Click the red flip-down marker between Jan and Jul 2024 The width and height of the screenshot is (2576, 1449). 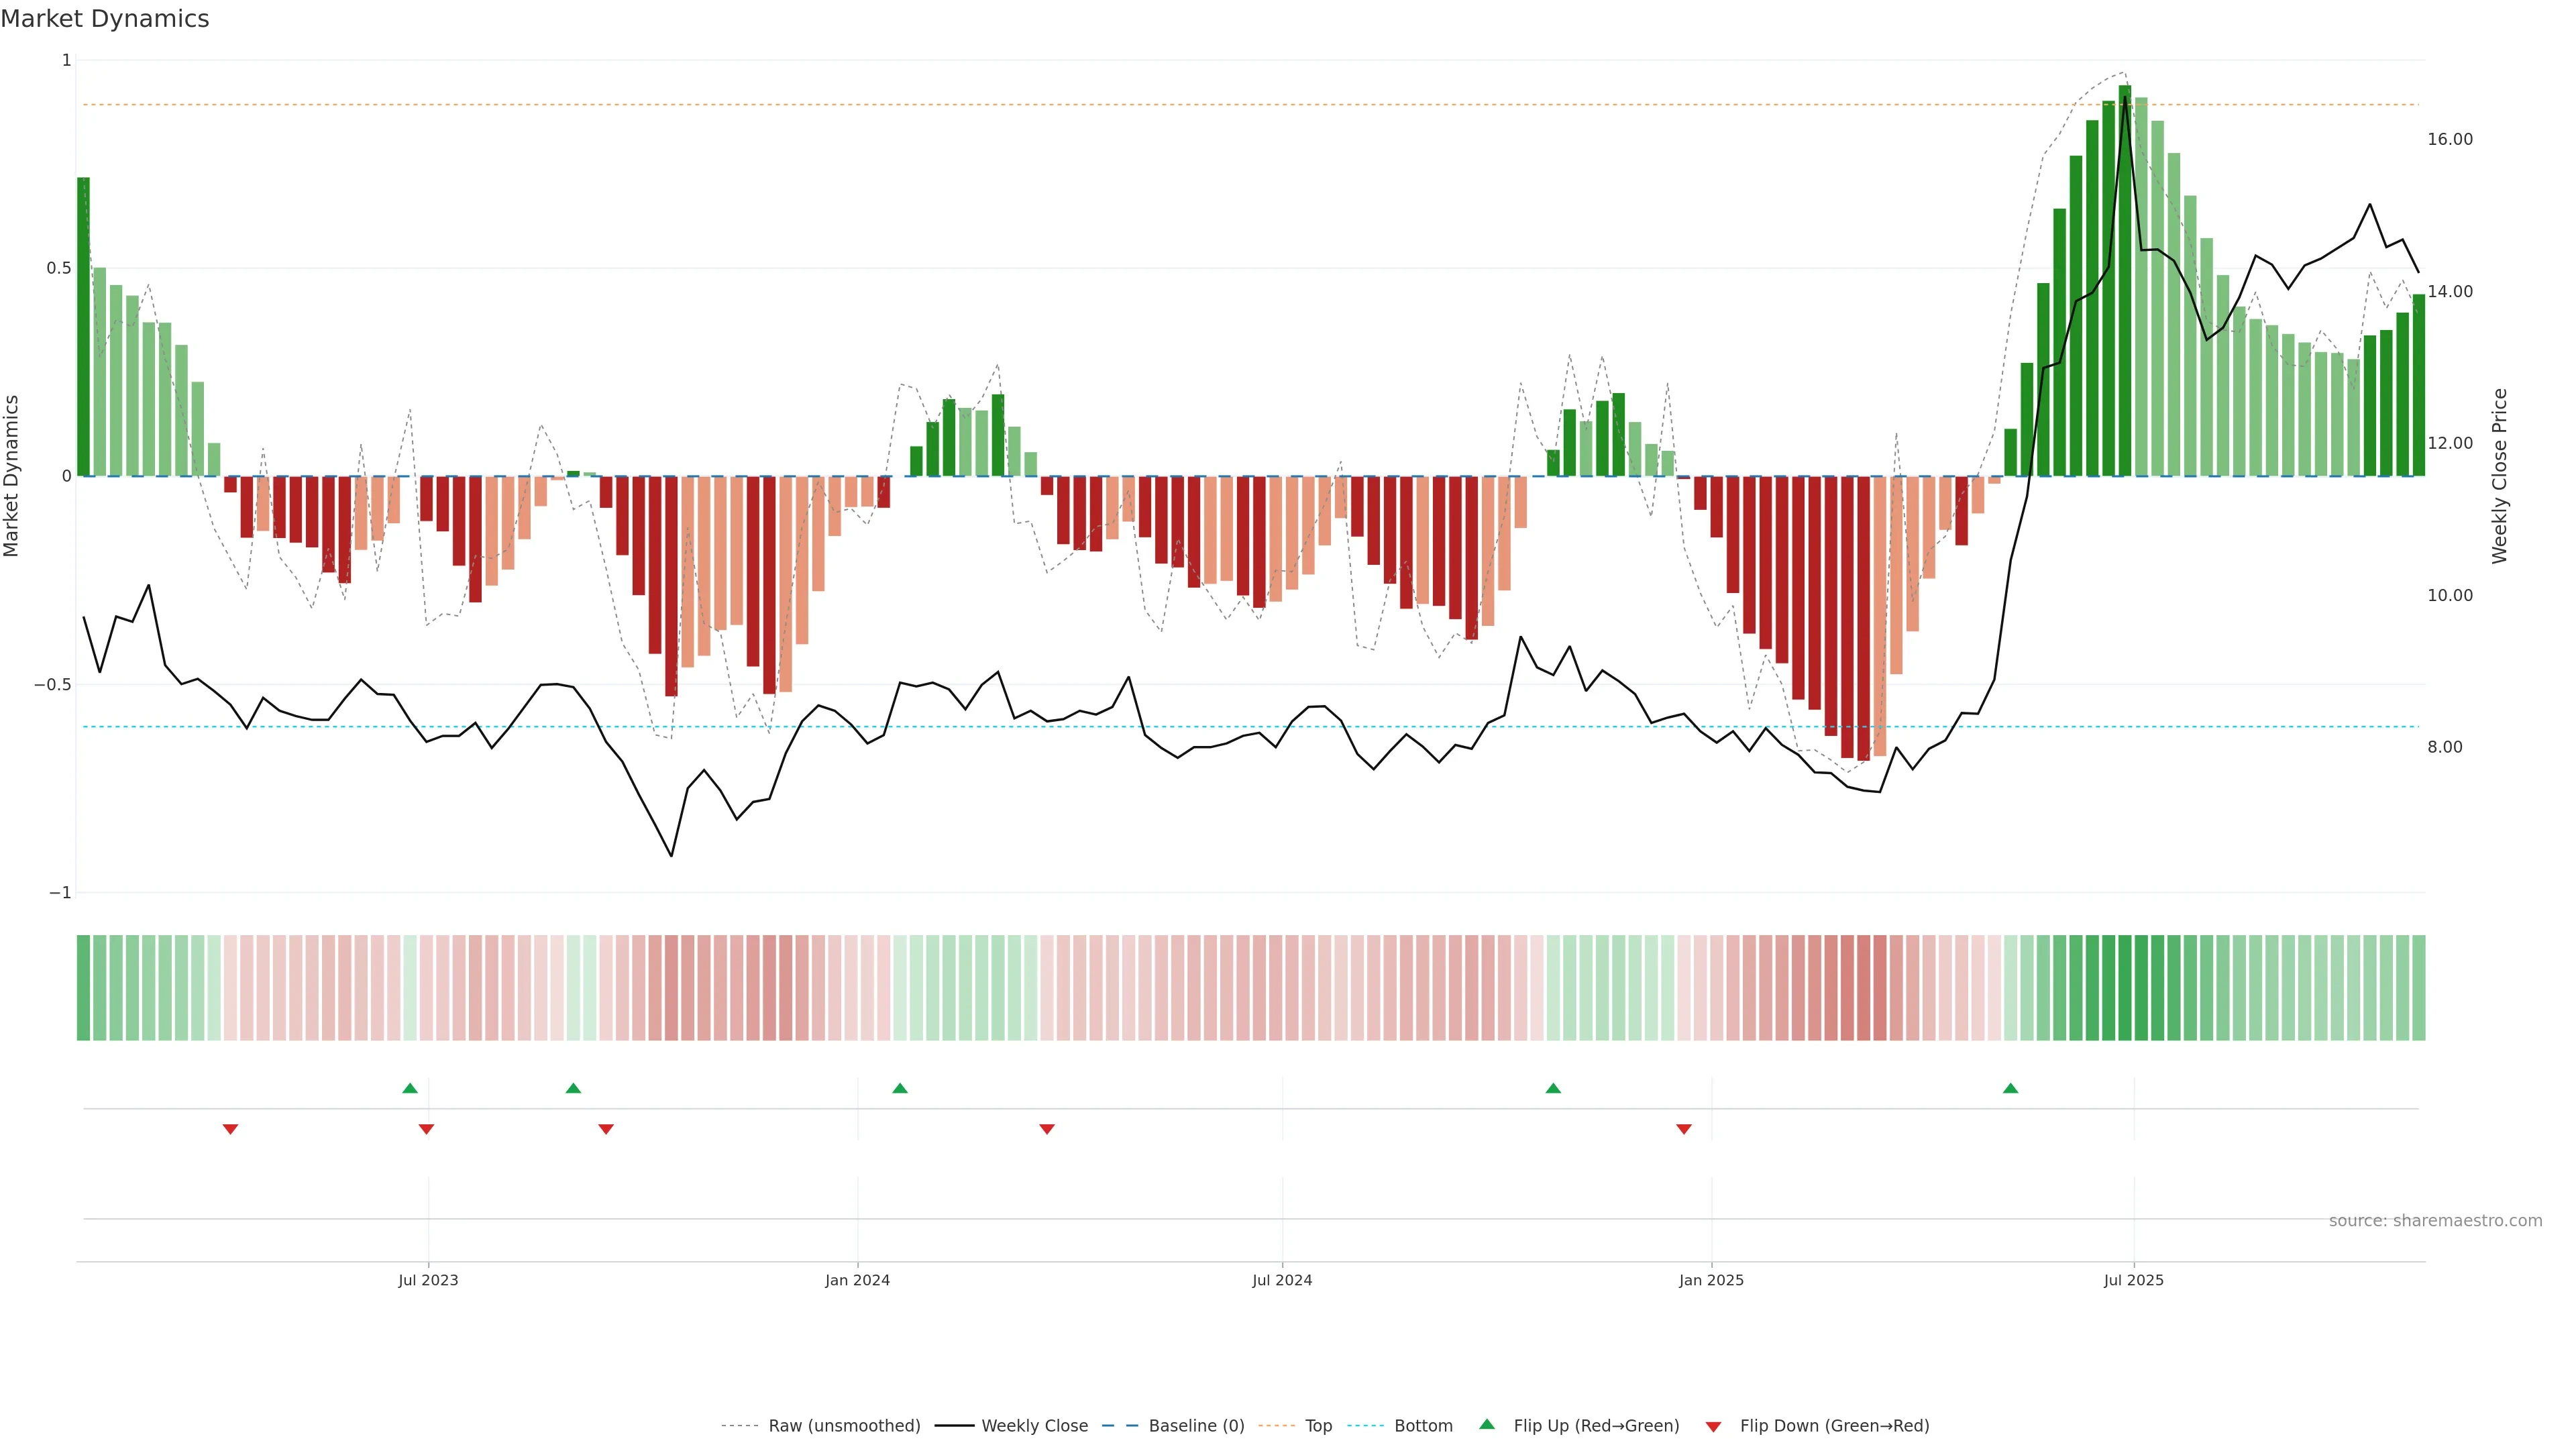(1047, 1129)
